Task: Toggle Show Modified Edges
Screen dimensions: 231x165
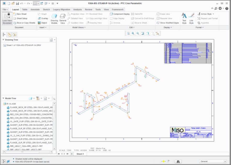Action: (x=168, y=23)
